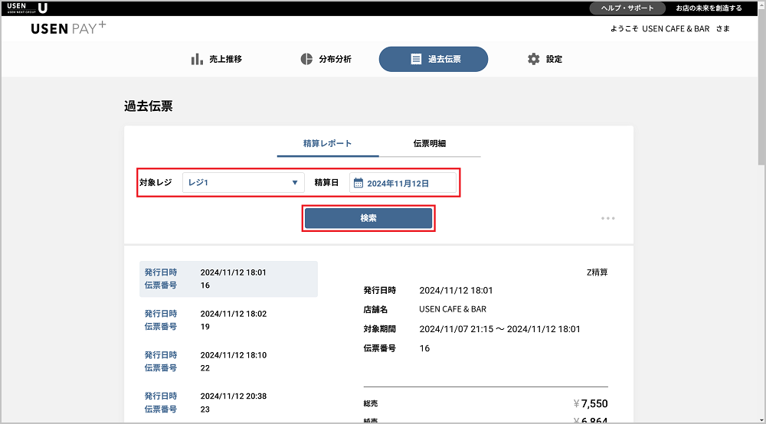Click the three dots more options icon

[608, 218]
